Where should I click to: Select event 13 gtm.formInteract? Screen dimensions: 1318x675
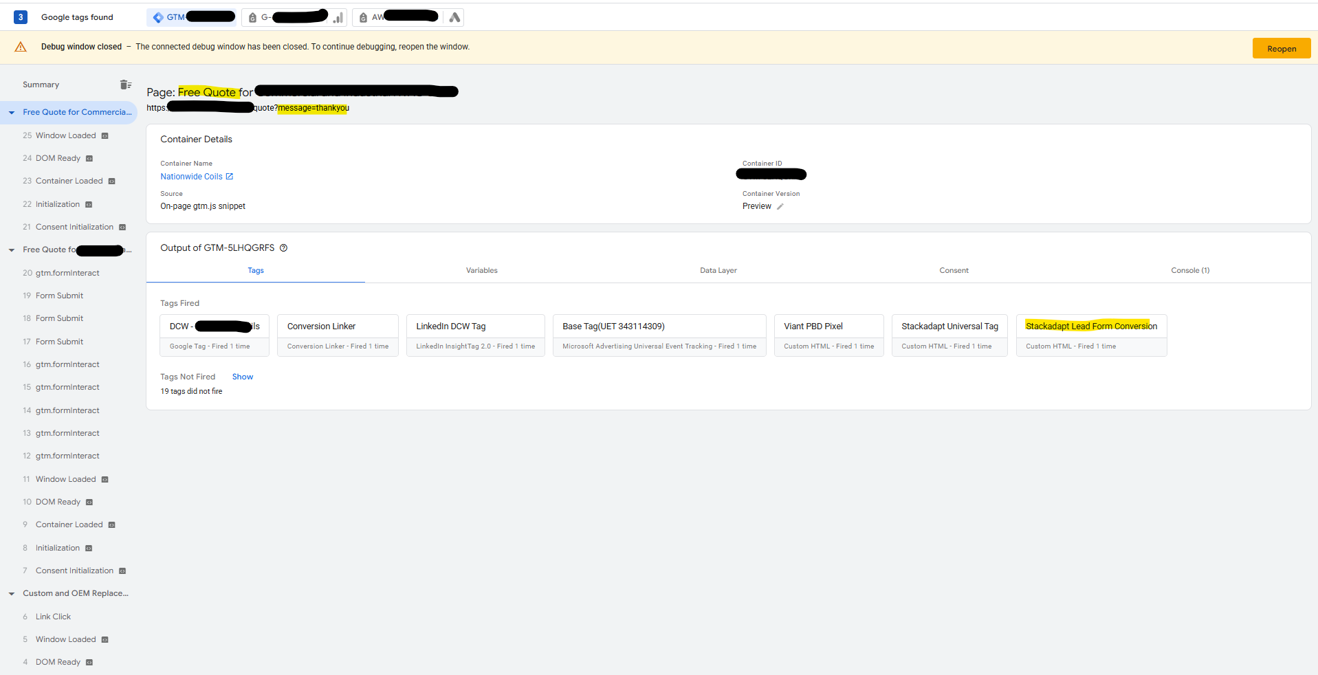[67, 433]
